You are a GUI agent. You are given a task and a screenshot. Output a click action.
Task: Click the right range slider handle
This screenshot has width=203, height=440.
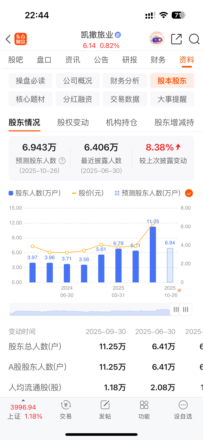(186, 309)
